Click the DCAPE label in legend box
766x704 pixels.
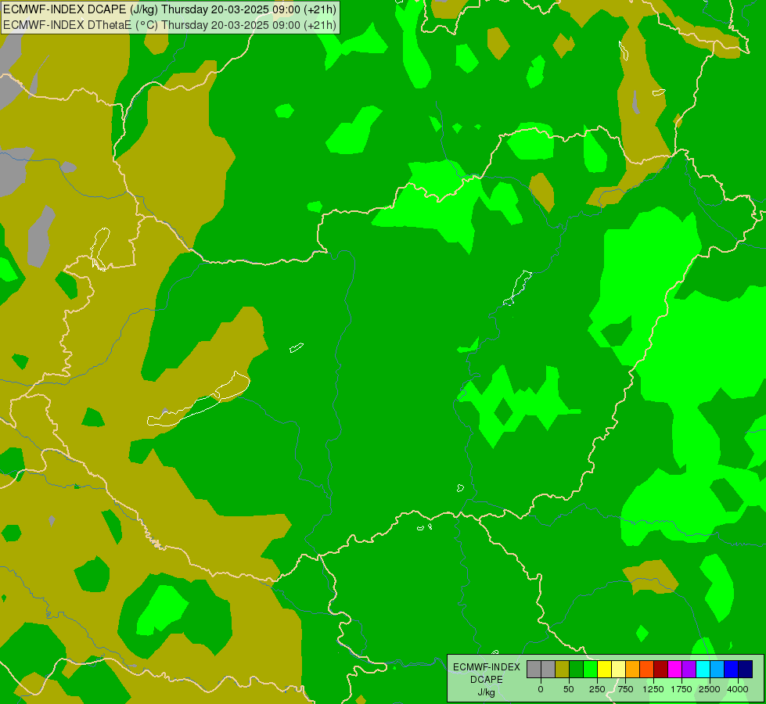click(x=487, y=680)
